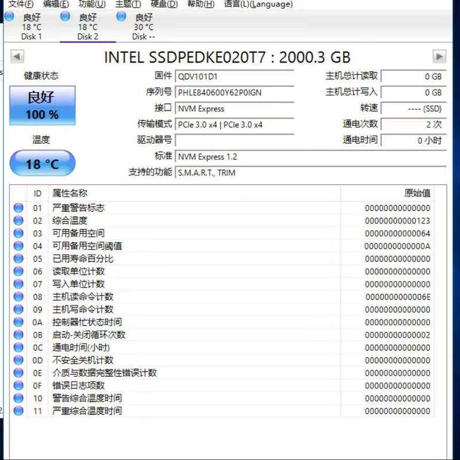Open the 编辑(E) menu

[x=56, y=4]
